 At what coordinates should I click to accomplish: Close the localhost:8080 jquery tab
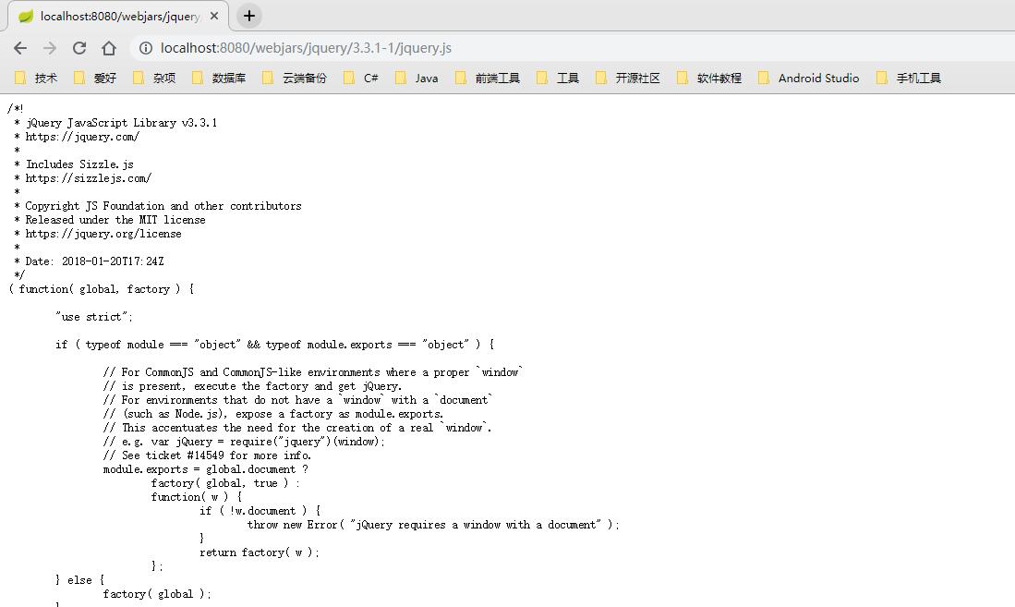pyautogui.click(x=214, y=16)
